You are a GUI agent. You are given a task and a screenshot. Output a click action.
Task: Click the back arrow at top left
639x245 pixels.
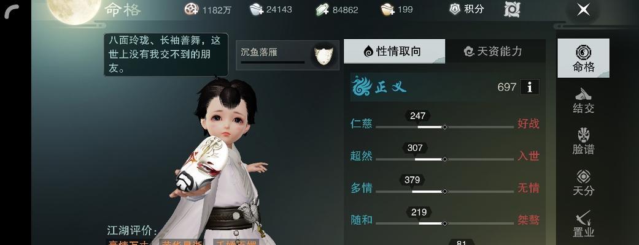12,12
